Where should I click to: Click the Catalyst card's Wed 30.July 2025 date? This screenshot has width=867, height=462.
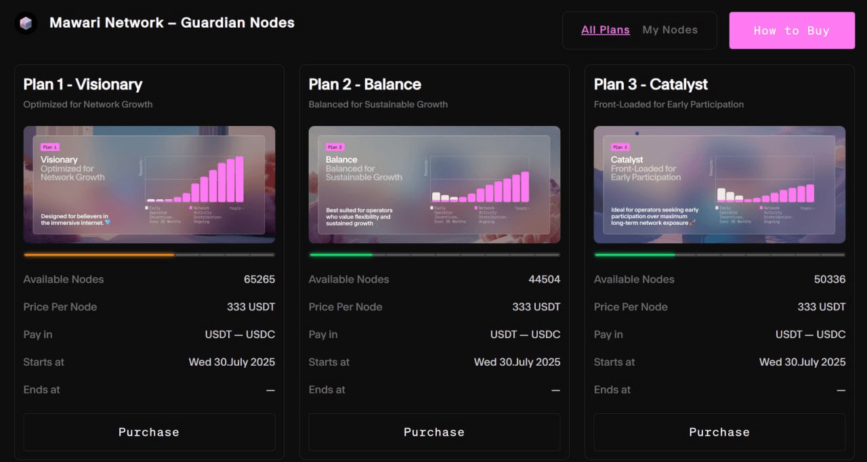click(802, 362)
